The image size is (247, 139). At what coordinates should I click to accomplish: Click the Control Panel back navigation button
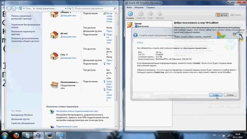(x=9, y=8)
